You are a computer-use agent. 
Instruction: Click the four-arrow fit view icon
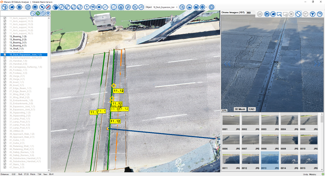point(99,7)
